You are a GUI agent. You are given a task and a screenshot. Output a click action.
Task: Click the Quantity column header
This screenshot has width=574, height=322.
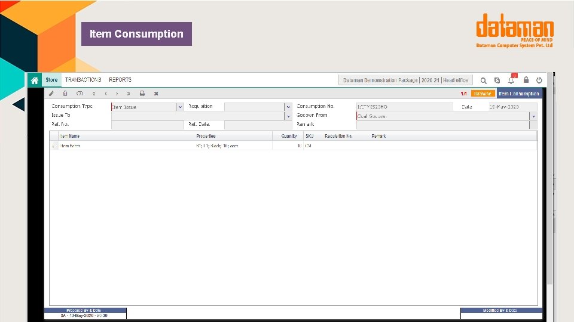[289, 136]
